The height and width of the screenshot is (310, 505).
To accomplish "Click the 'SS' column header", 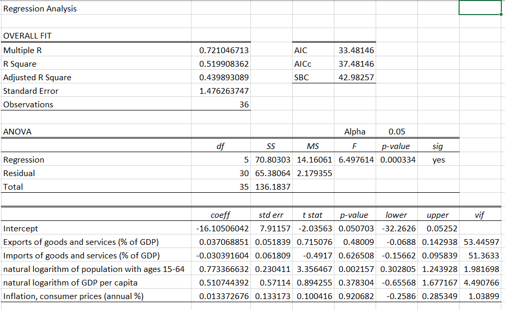I will [x=271, y=146].
